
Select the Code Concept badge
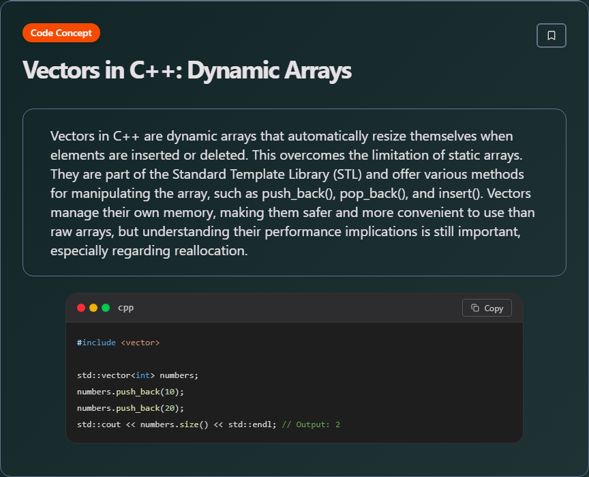pos(61,33)
